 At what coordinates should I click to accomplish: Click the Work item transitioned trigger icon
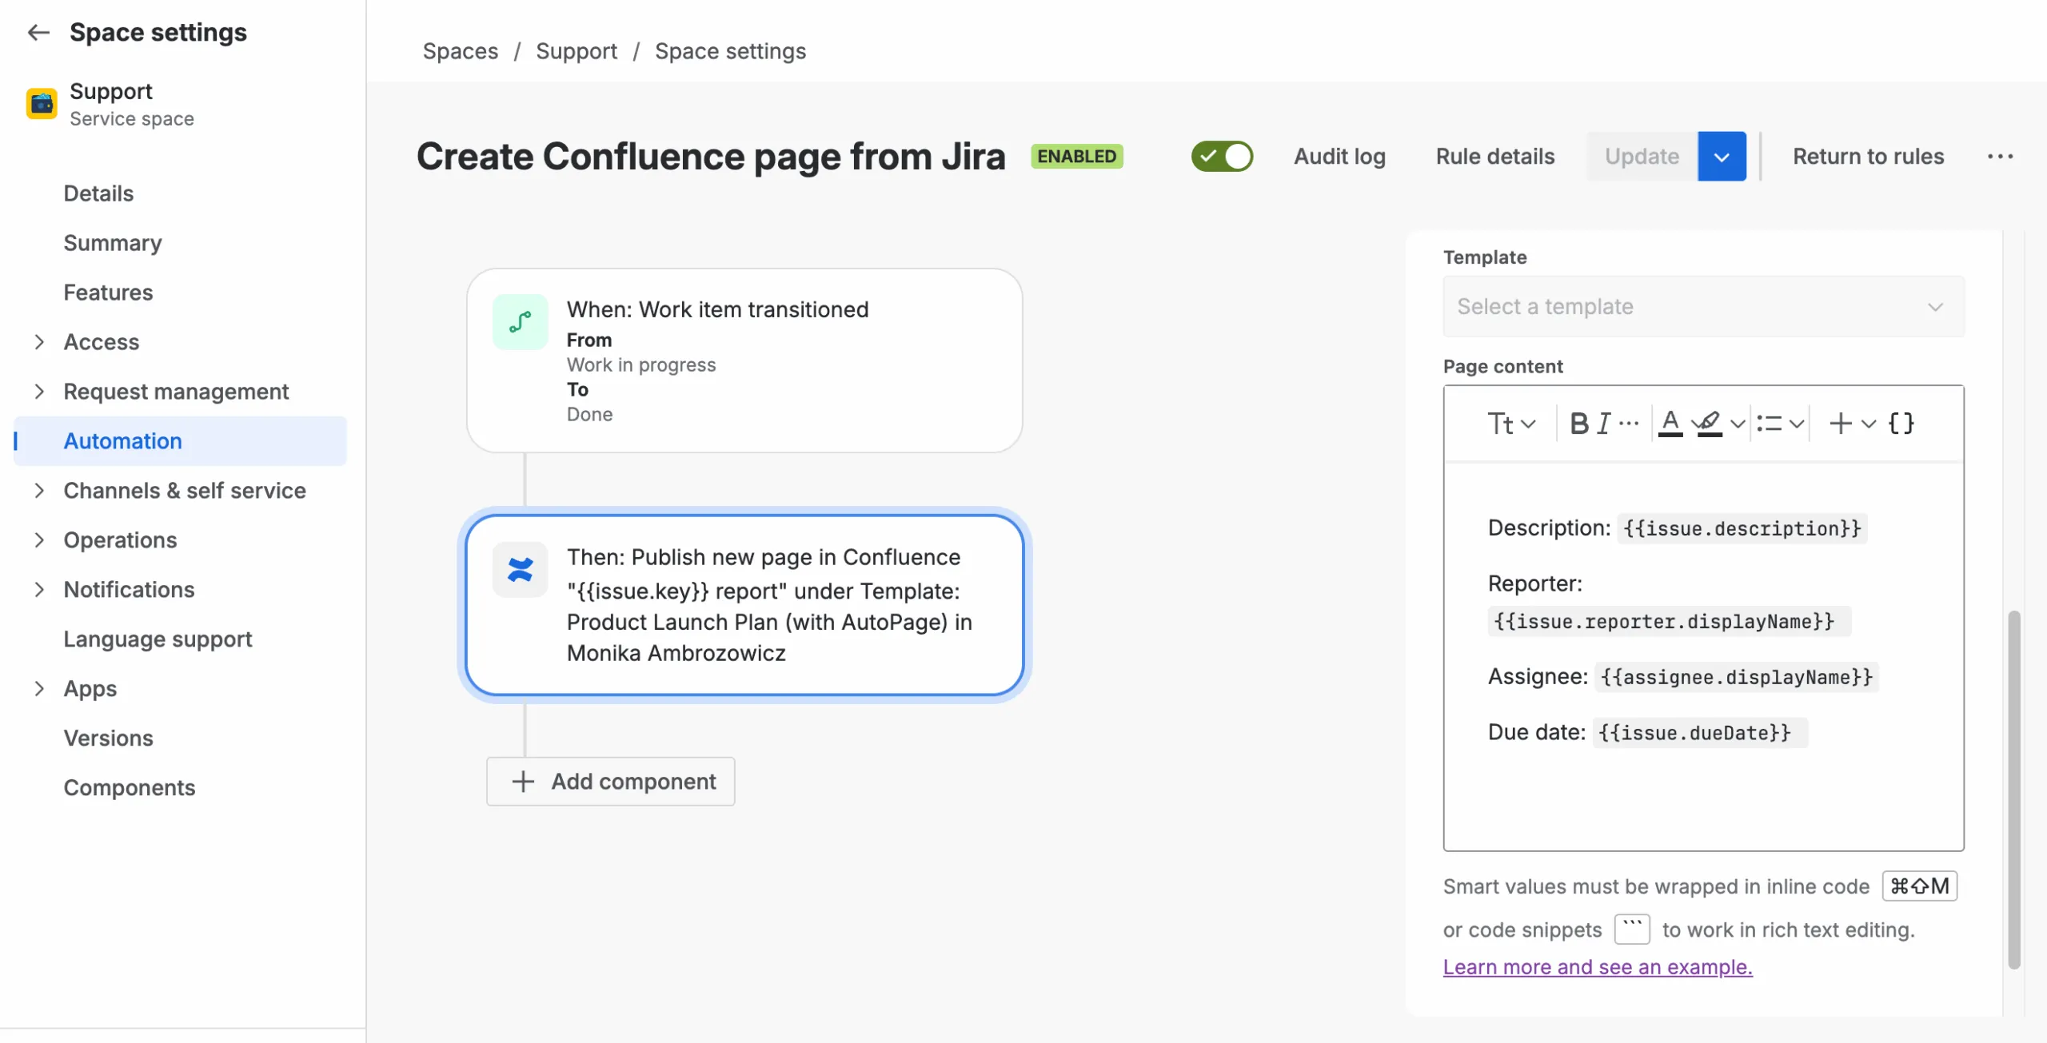(x=520, y=321)
